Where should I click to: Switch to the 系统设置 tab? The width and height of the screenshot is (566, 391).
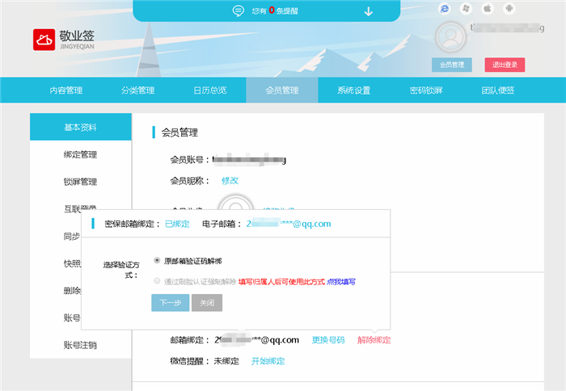tap(353, 90)
